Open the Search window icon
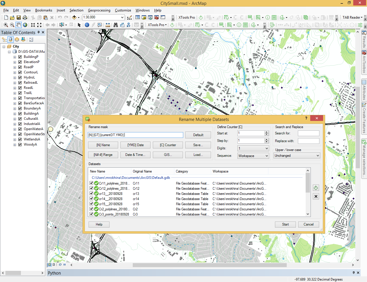This screenshot has width=367, height=282. coord(150,17)
